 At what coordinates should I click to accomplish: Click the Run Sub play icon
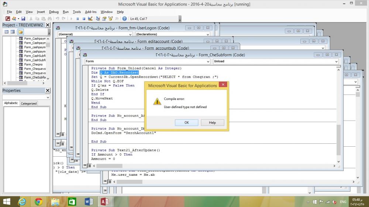point(71,18)
